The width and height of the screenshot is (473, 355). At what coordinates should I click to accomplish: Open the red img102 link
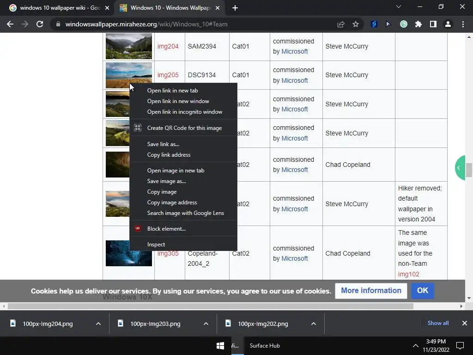[408, 274]
